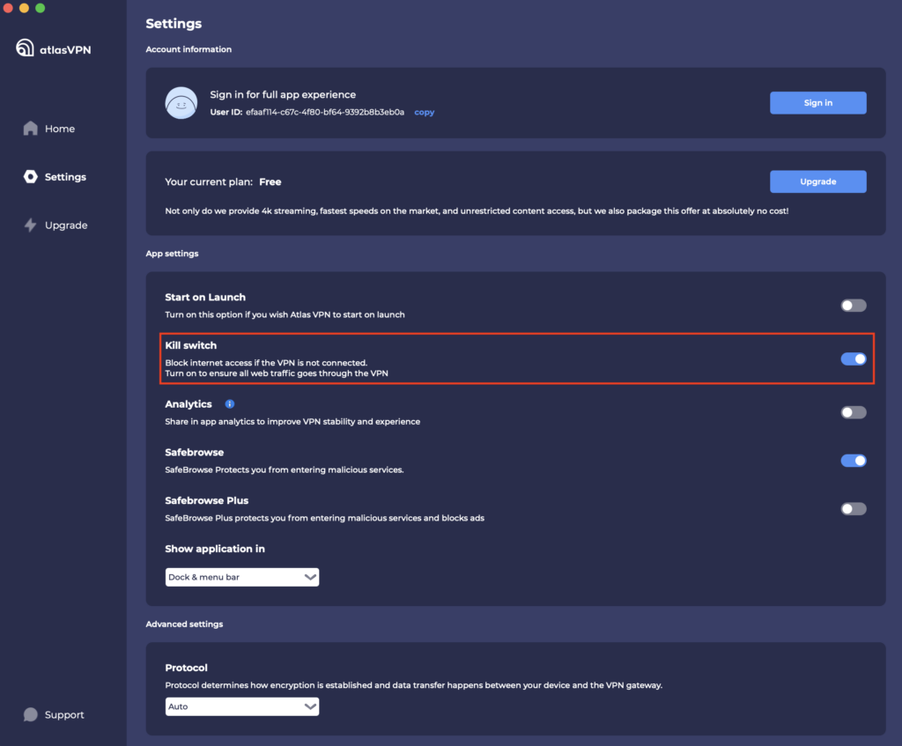Turn on the Safebrowse Plus toggle
The height and width of the screenshot is (746, 902).
[853, 509]
